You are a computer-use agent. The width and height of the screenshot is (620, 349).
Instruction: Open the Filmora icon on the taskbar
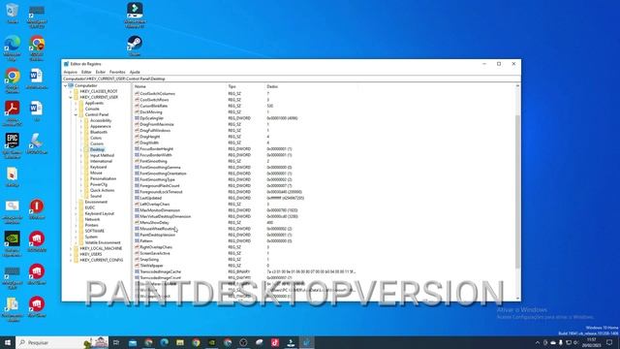291,342
